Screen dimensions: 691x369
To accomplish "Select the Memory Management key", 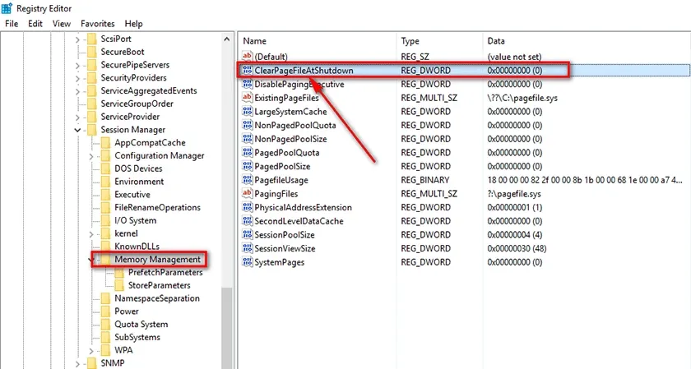I will pyautogui.click(x=157, y=260).
